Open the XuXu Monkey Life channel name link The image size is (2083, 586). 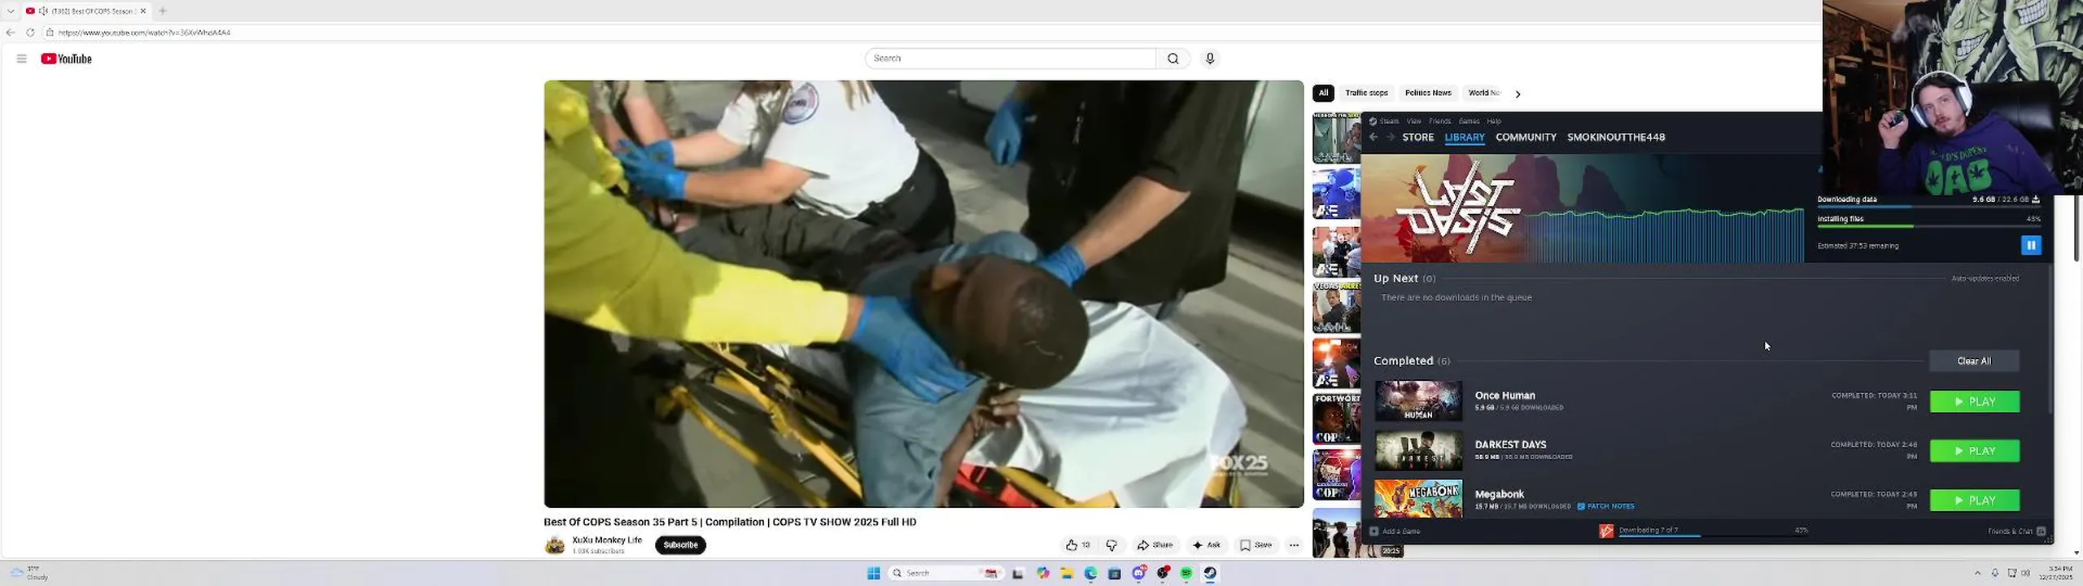click(x=607, y=540)
